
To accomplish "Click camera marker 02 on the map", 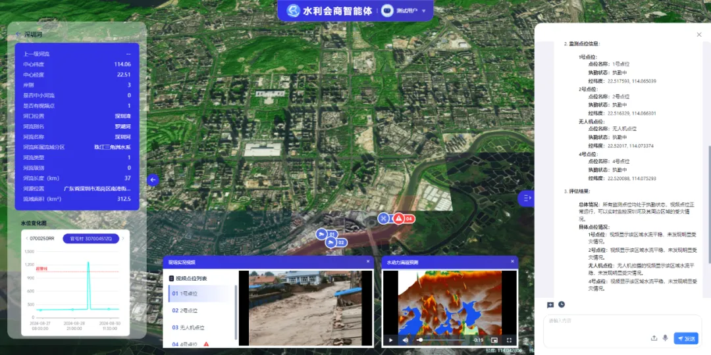I will [x=330, y=243].
